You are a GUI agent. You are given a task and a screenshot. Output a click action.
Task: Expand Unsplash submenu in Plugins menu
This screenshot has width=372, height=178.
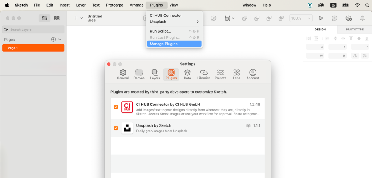[174, 22]
